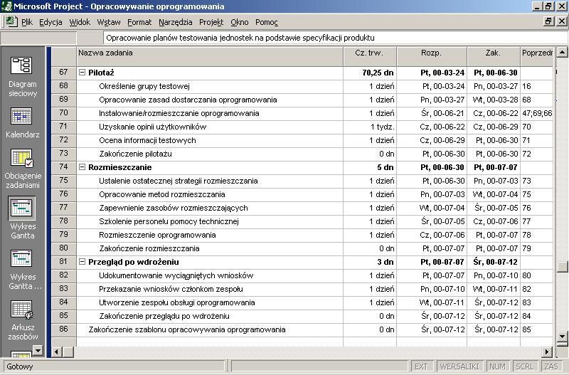Open the Wstaw menu
This screenshot has width=569, height=375.
pos(109,23)
